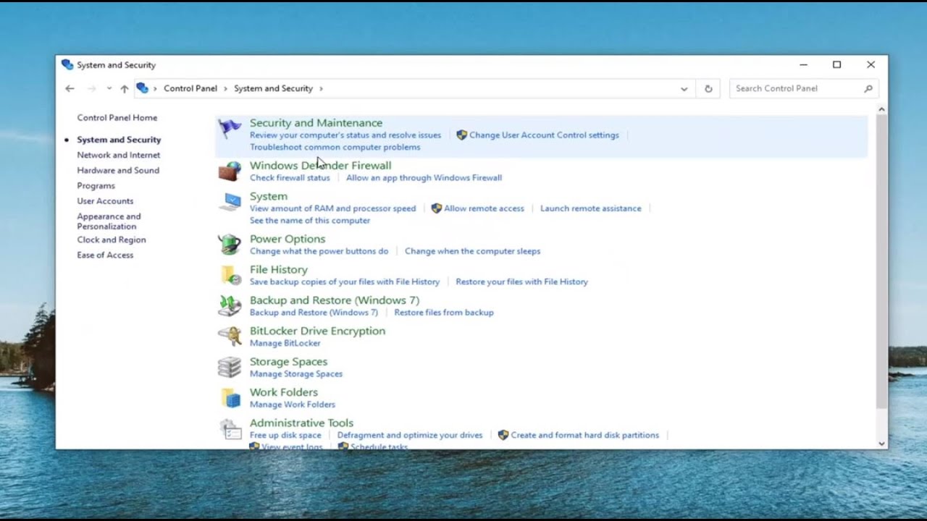Click Change what the power buttons do
The image size is (927, 521).
pyautogui.click(x=319, y=251)
